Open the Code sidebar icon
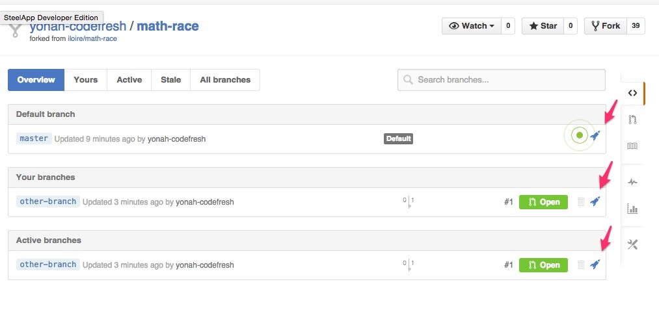Screen dimensions: 659x310 (x=632, y=93)
